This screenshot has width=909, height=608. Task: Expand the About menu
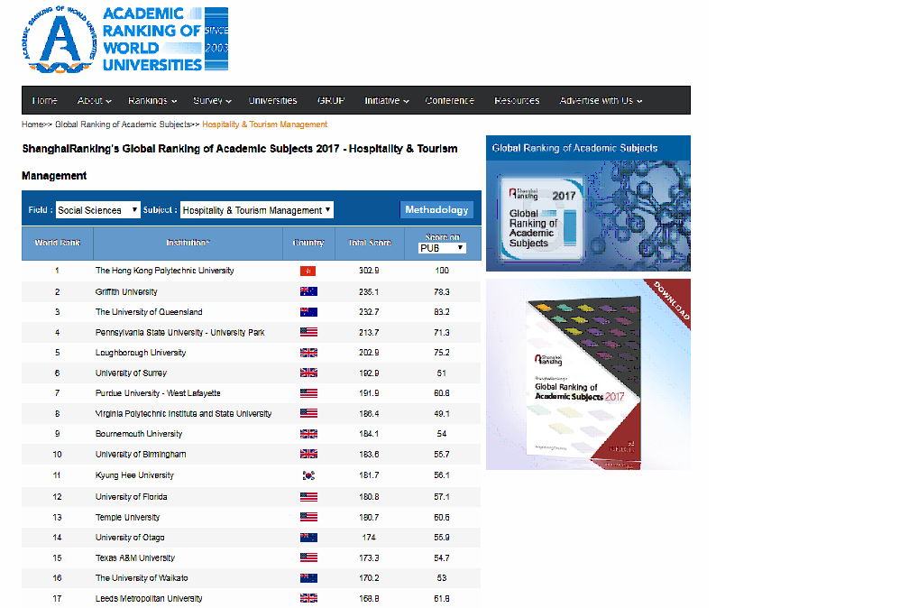(x=94, y=100)
